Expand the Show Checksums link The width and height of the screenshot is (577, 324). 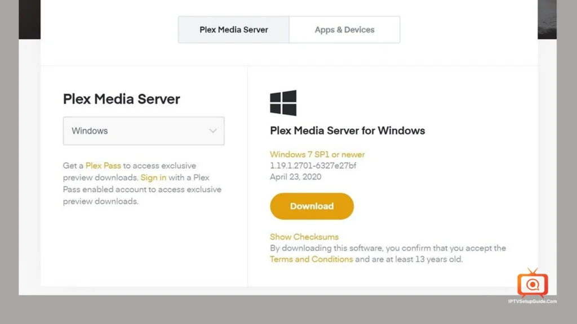click(304, 237)
